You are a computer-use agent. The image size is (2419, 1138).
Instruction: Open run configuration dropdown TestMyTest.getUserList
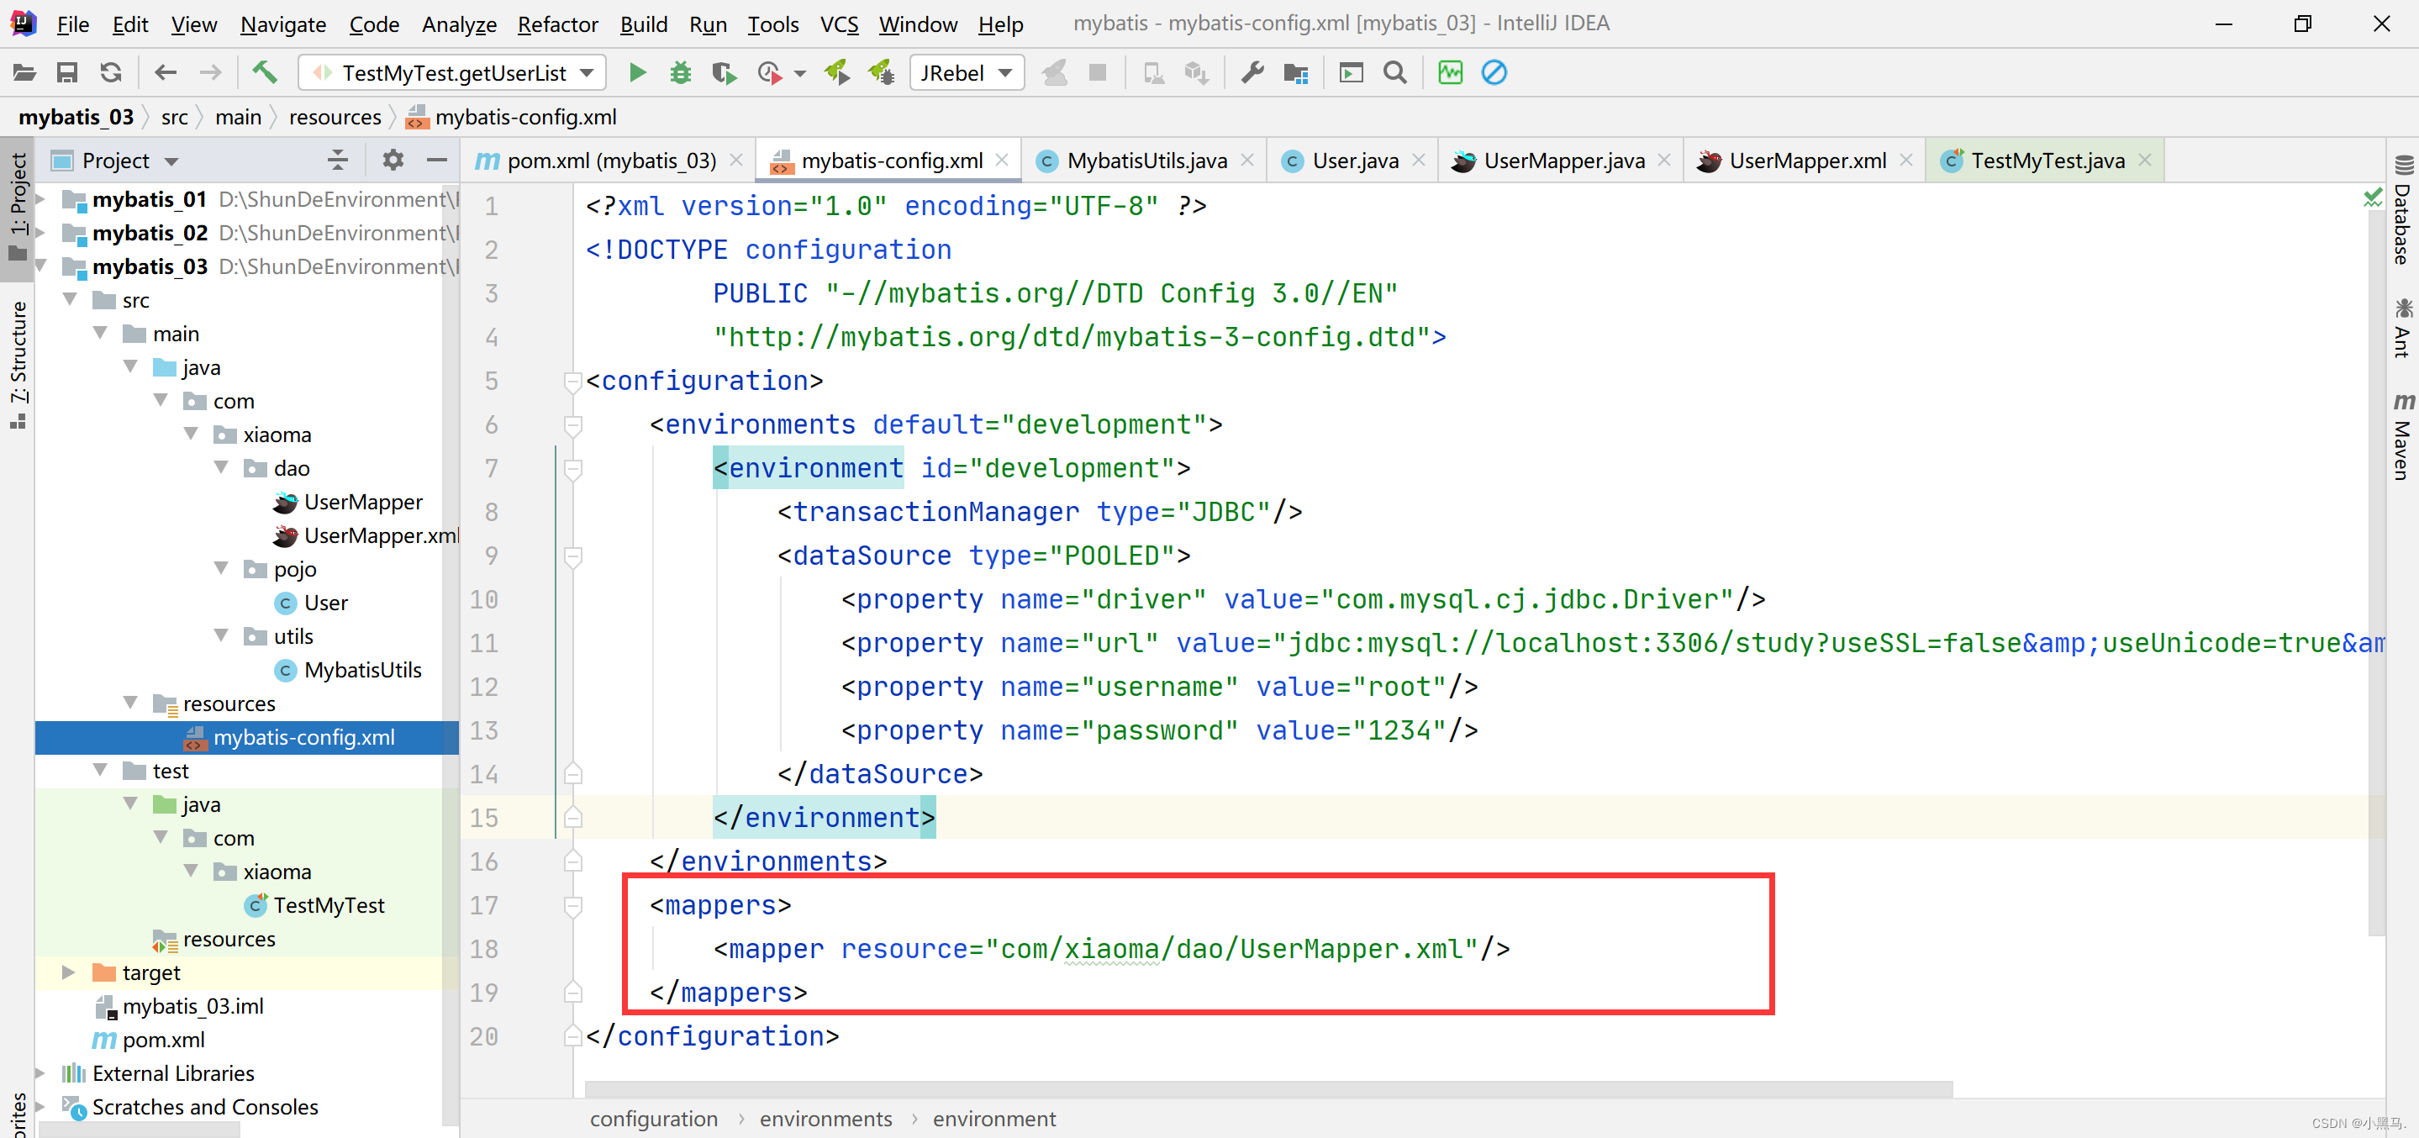(451, 72)
